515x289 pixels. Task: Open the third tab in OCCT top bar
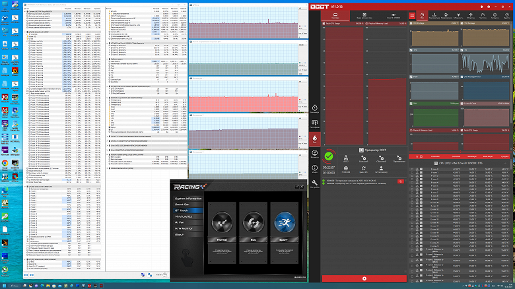click(393, 15)
